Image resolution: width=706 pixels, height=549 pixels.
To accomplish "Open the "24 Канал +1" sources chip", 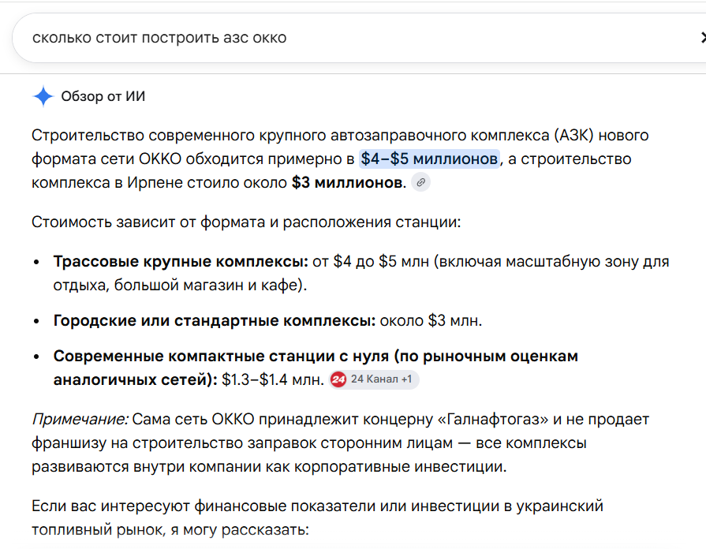I will pos(374,379).
